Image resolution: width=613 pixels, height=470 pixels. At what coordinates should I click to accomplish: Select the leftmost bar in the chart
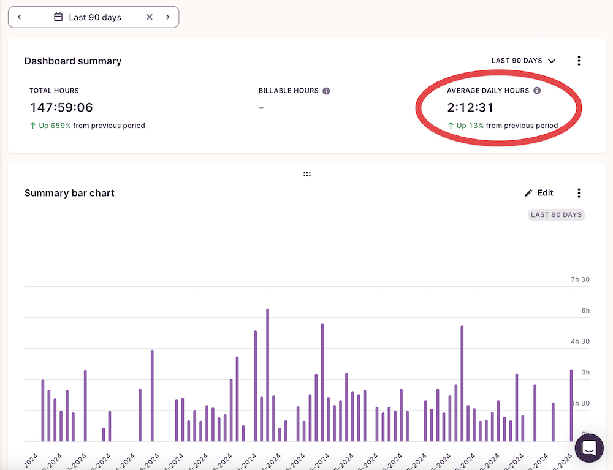pos(43,409)
